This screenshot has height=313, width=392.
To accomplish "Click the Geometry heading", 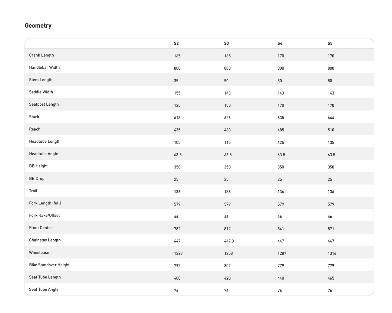I will (x=38, y=26).
